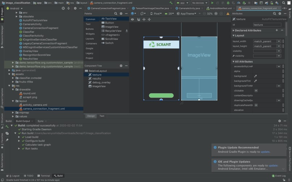Toggle view options eye icon in design toolbar
292x182 pixels.
point(132,19)
